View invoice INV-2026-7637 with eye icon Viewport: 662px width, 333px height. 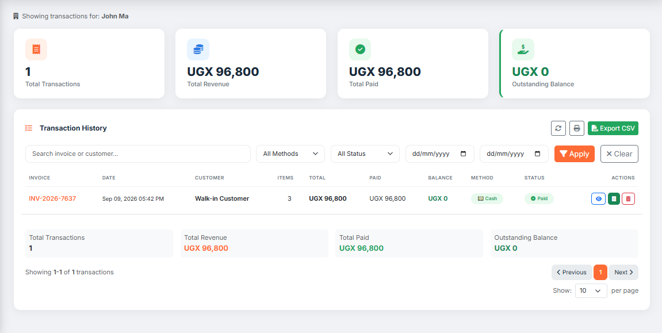[x=598, y=199]
